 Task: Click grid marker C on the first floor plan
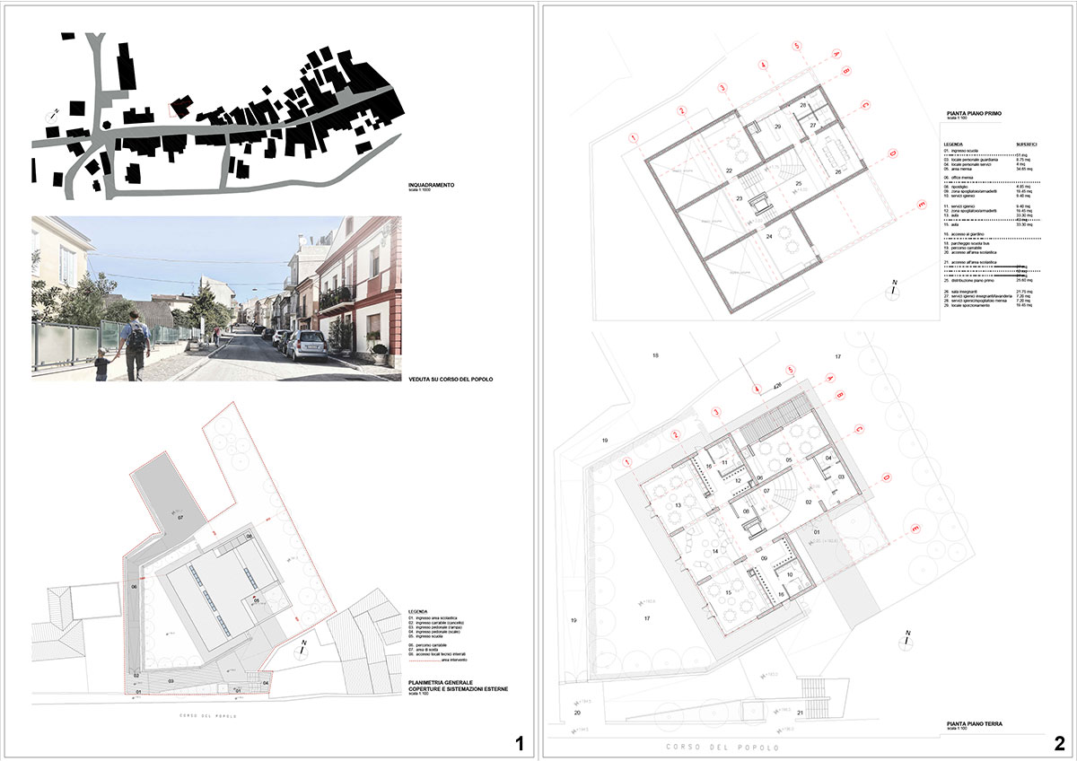point(865,104)
